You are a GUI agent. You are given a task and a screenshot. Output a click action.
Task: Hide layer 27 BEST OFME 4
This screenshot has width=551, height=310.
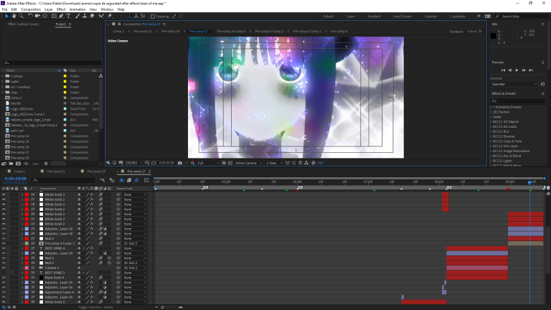click(4, 248)
